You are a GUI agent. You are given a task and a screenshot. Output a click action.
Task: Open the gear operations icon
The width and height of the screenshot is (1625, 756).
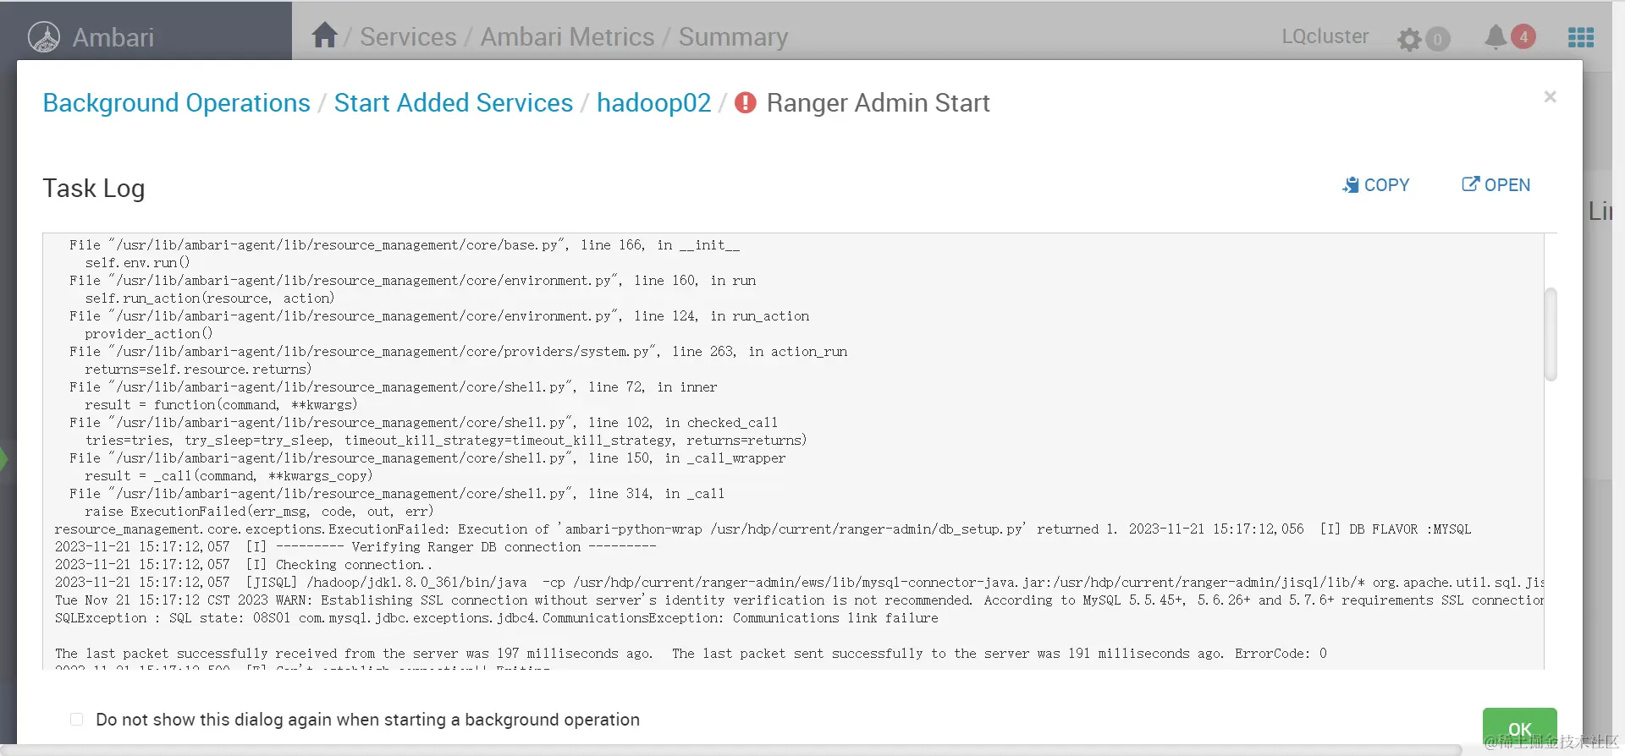[x=1409, y=39]
